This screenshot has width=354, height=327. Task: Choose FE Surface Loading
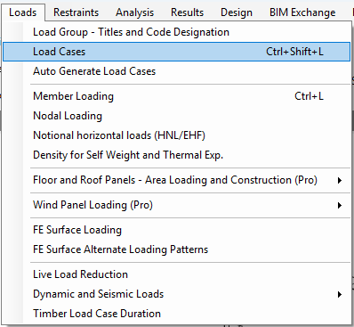(x=176, y=230)
